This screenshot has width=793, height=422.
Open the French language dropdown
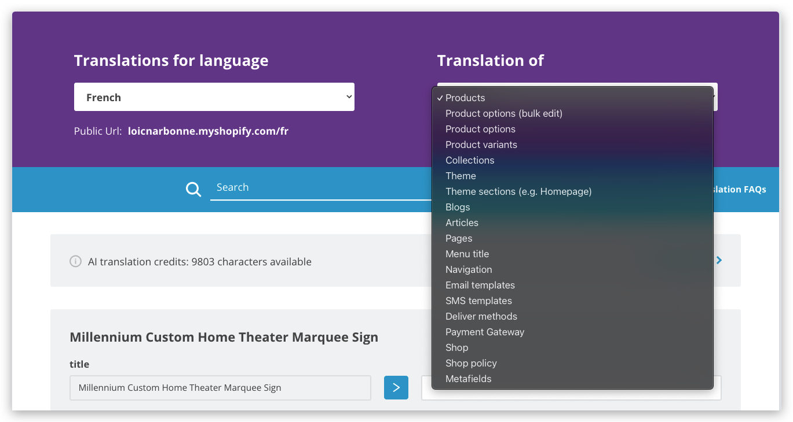tap(214, 97)
